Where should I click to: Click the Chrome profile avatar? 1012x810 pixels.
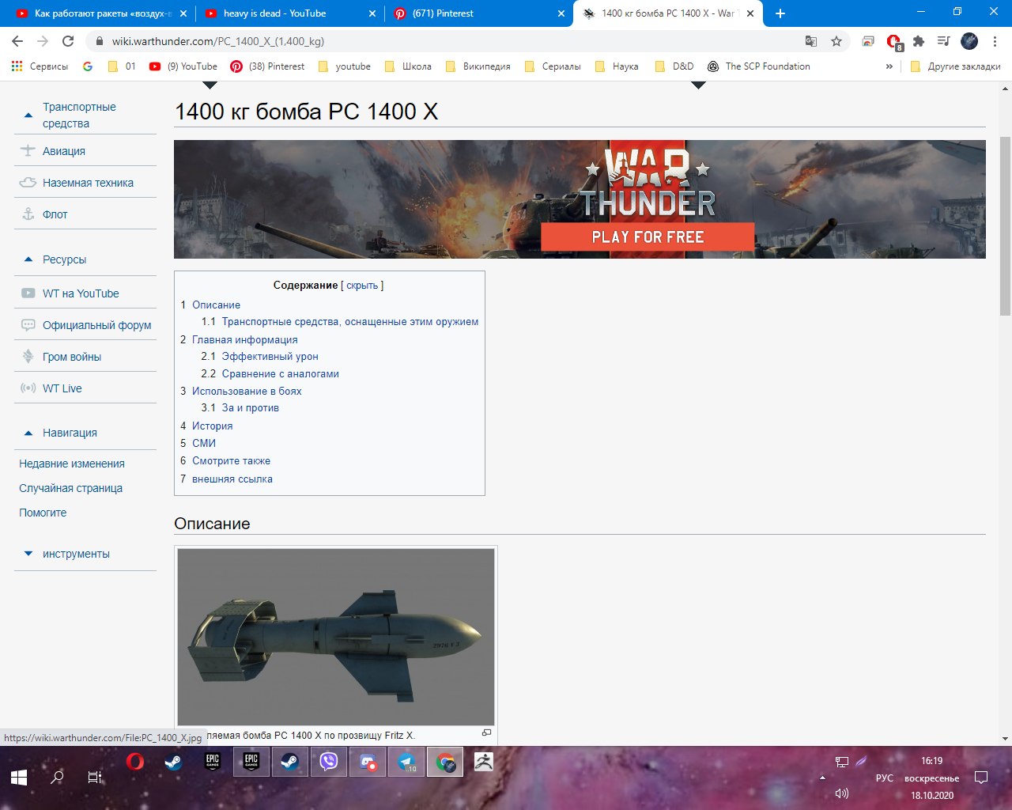pyautogui.click(x=969, y=41)
